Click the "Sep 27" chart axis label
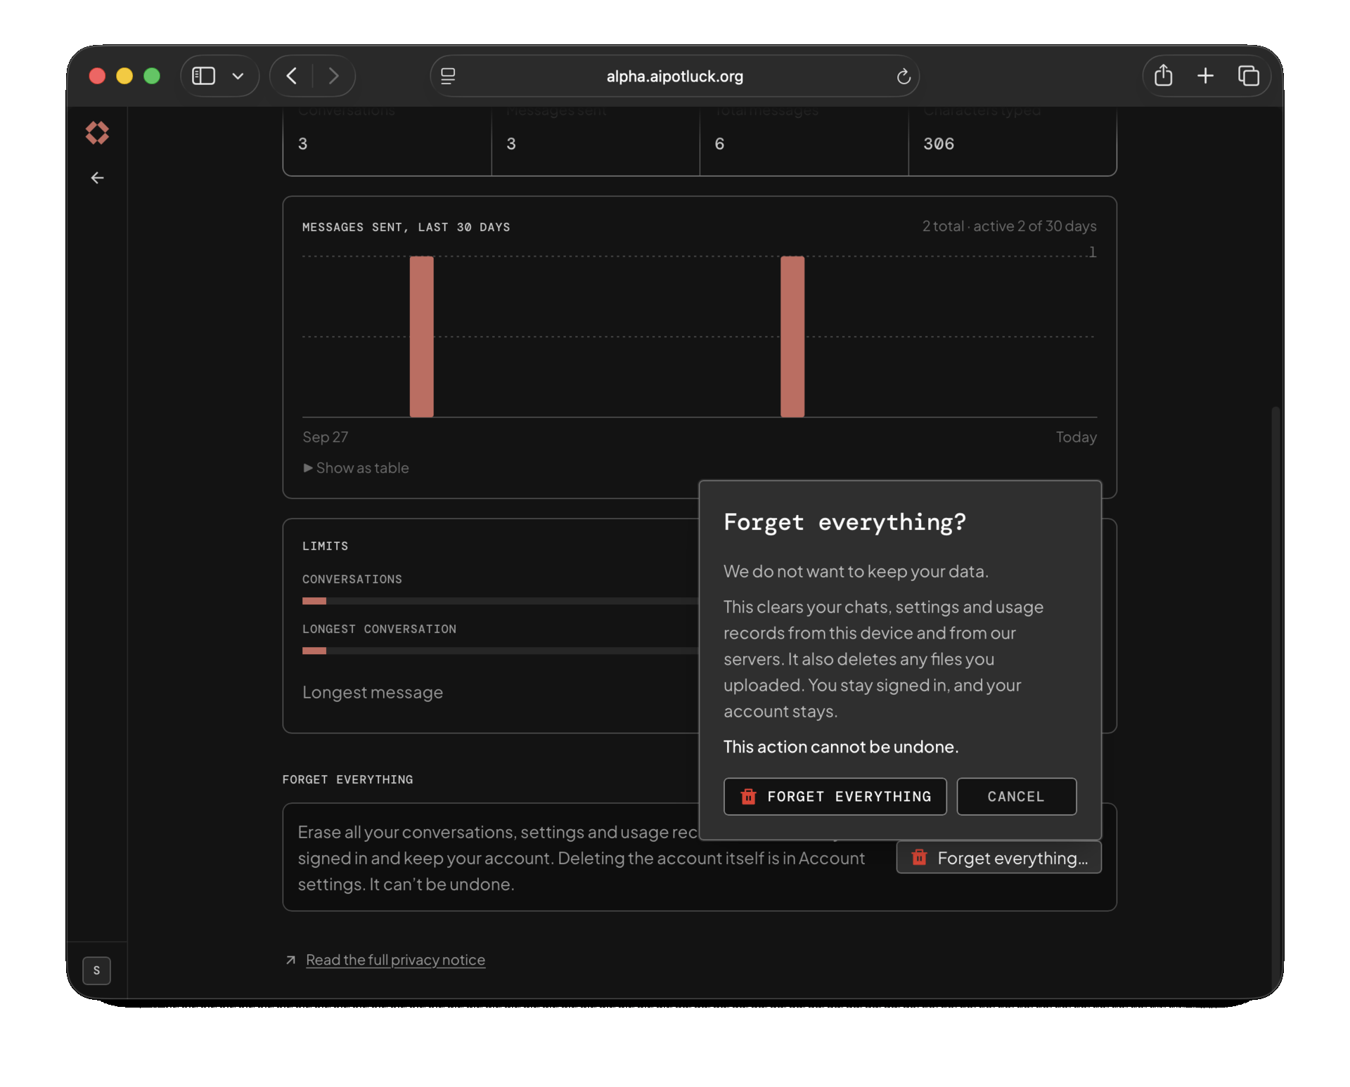The width and height of the screenshot is (1350, 1087). pyautogui.click(x=325, y=437)
